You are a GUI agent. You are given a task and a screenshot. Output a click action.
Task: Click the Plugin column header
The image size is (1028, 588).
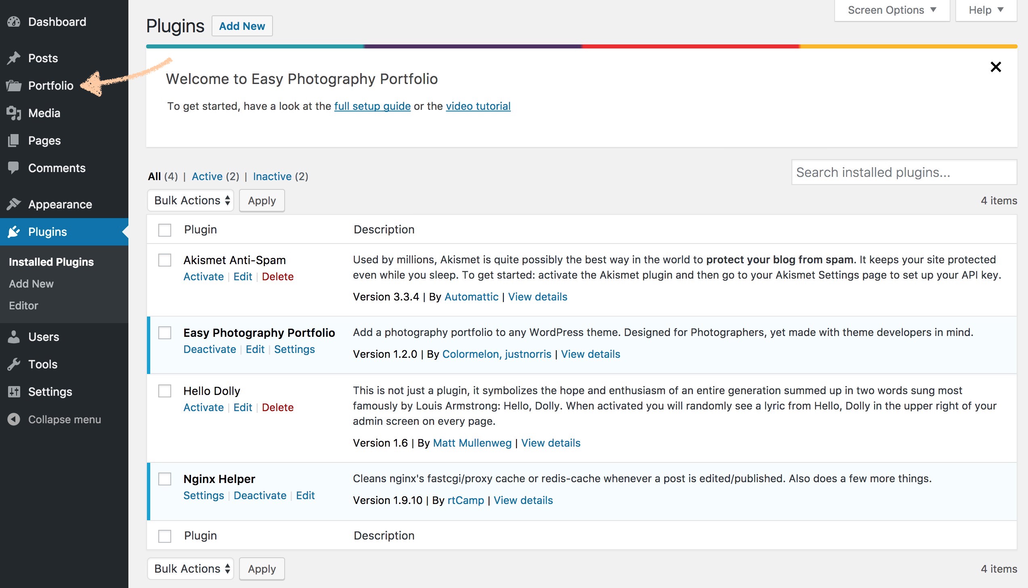coord(200,230)
